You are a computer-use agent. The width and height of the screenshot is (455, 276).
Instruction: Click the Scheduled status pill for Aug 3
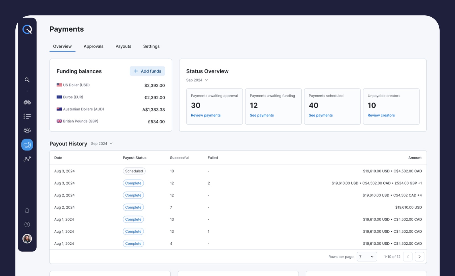tap(134, 171)
